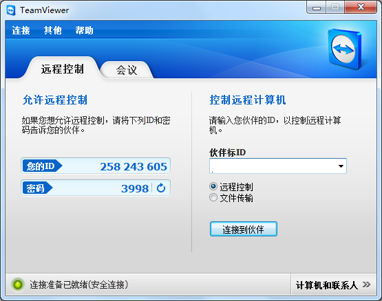
Task: Click inside the 伙伴标ID input field
Action: pyautogui.click(x=278, y=166)
